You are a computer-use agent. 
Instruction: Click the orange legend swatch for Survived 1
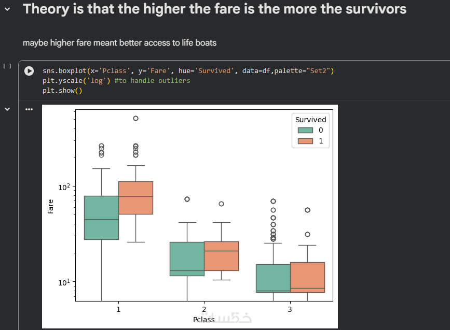(x=306, y=140)
